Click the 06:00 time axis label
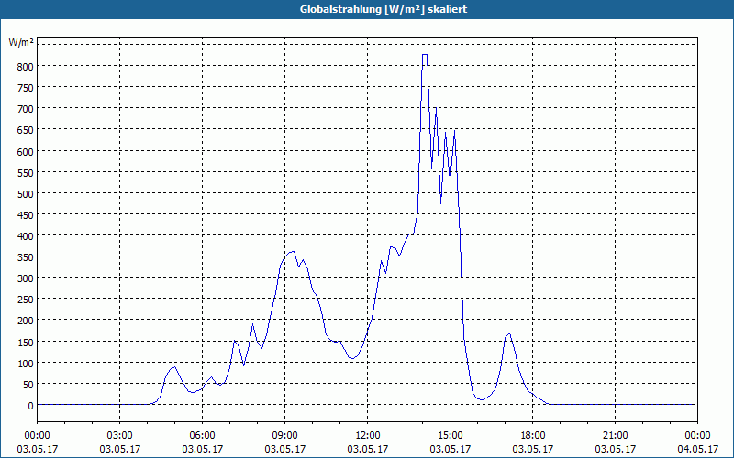The image size is (734, 458). point(202,436)
